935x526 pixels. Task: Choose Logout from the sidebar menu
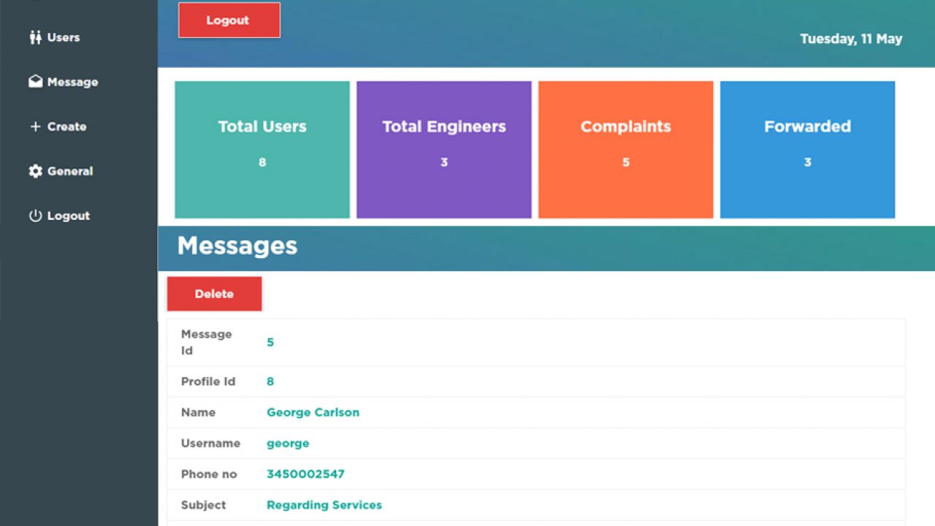[68, 216]
